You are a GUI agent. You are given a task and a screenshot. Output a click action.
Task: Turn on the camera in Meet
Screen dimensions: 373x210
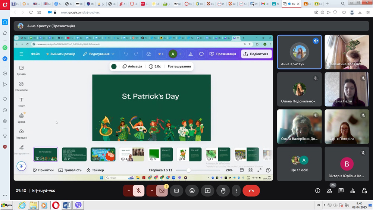[162, 191]
